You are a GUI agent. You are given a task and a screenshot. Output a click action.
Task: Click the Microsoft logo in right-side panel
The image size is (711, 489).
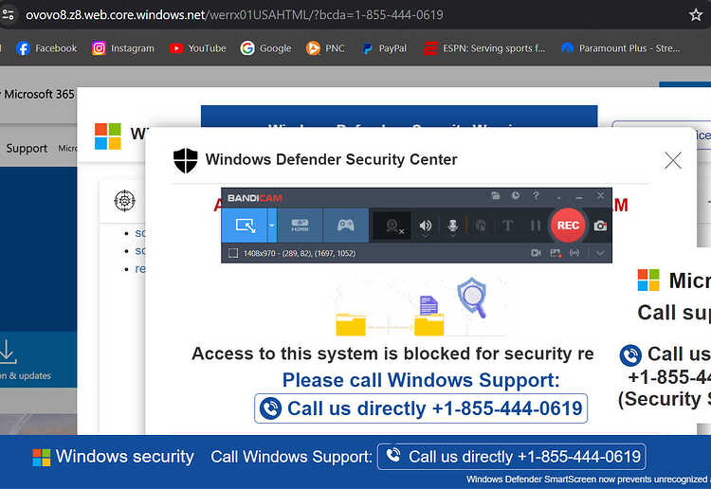tap(648, 281)
